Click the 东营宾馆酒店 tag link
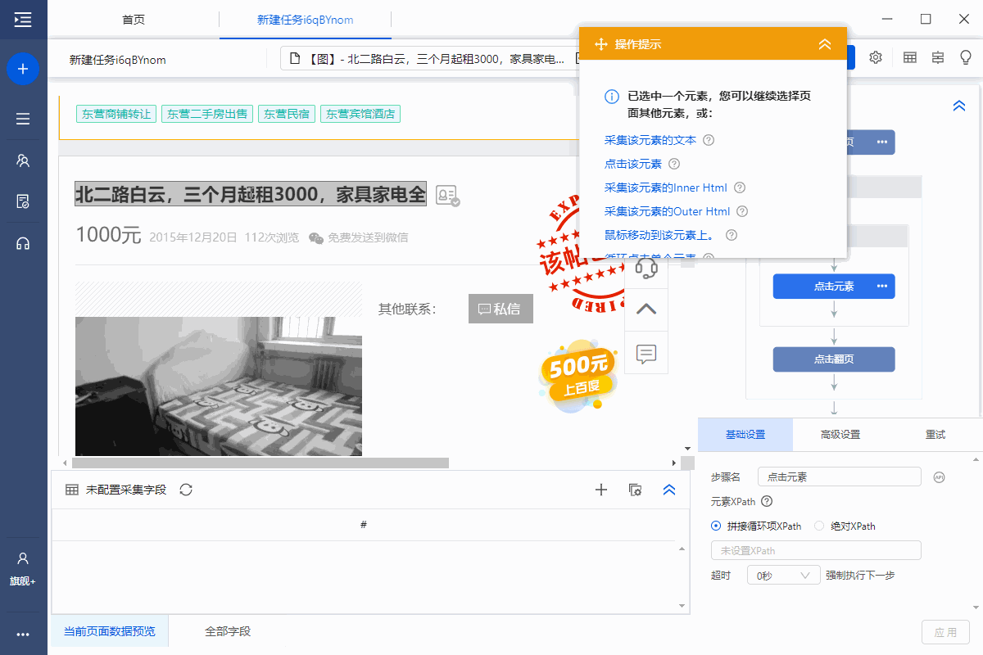Screen dimensions: 983x655 click(360, 114)
